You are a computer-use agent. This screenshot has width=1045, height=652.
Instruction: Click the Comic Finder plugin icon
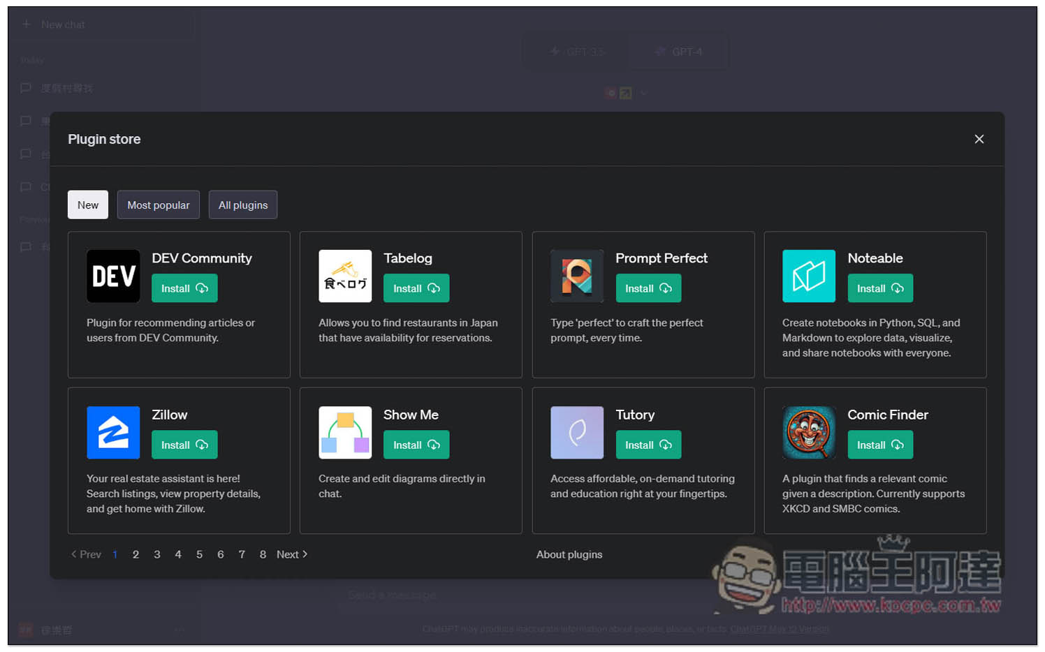click(809, 433)
